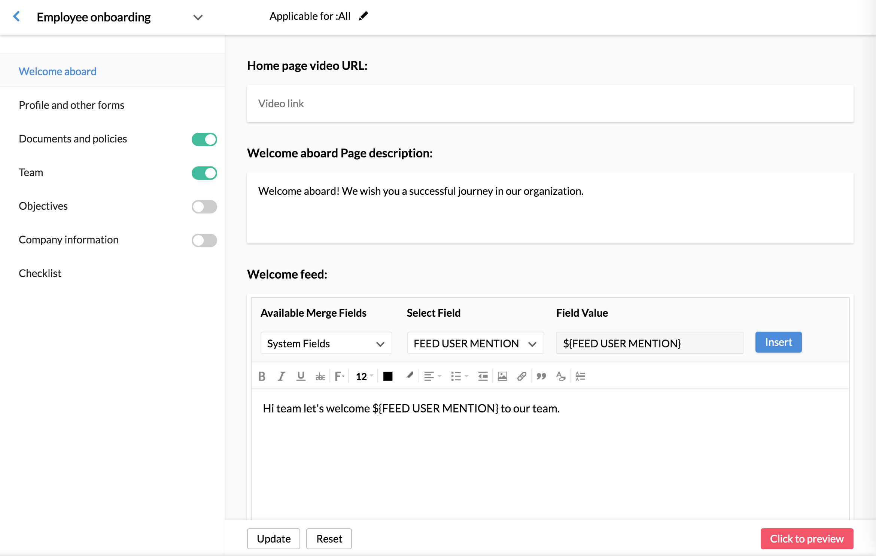
Task: Enable the Company information toggle
Action: [204, 240]
